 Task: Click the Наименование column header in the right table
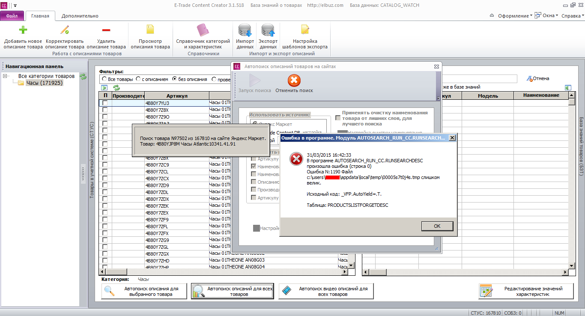pyautogui.click(x=541, y=95)
